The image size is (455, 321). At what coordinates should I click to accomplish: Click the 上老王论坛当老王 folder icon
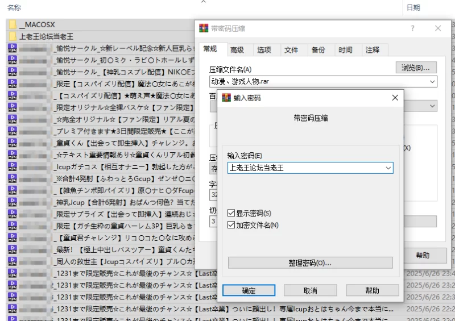pyautogui.click(x=13, y=36)
